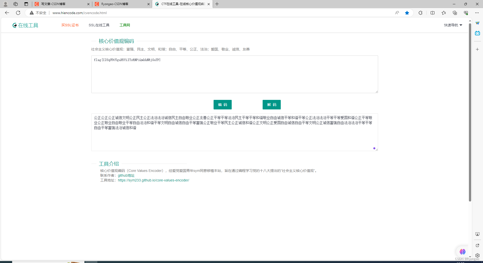
Task: Open the github地址 link
Action: coord(126,175)
